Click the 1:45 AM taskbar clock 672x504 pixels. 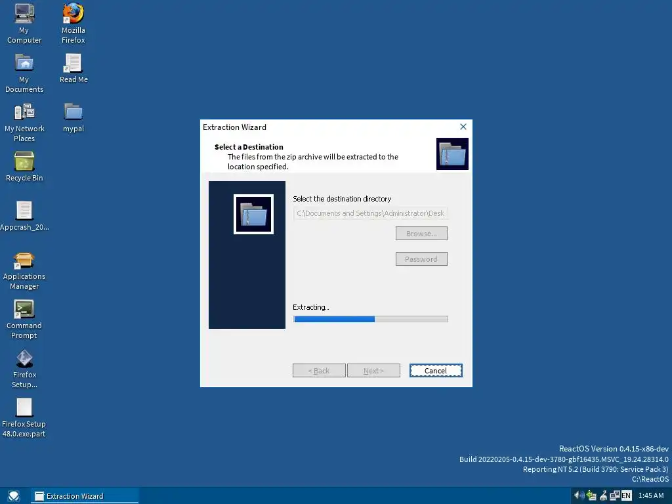[650, 495]
